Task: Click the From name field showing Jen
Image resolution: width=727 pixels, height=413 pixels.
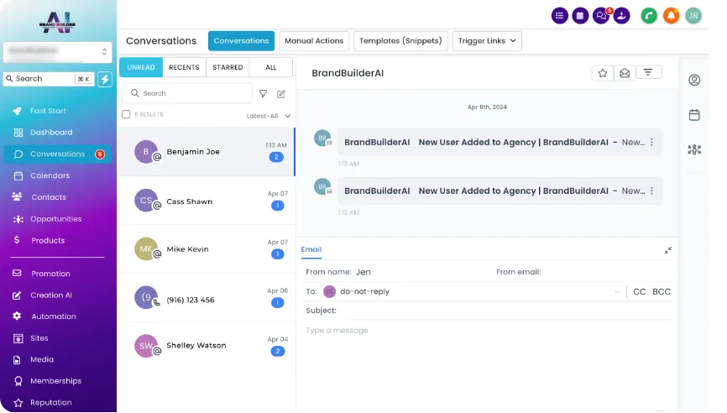Action: (396, 272)
